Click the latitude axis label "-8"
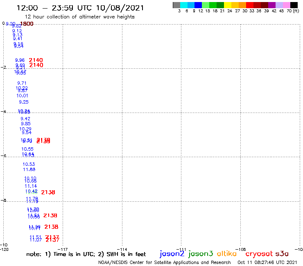The image size is (303, 266). pyautogui.click(x=3, y=200)
